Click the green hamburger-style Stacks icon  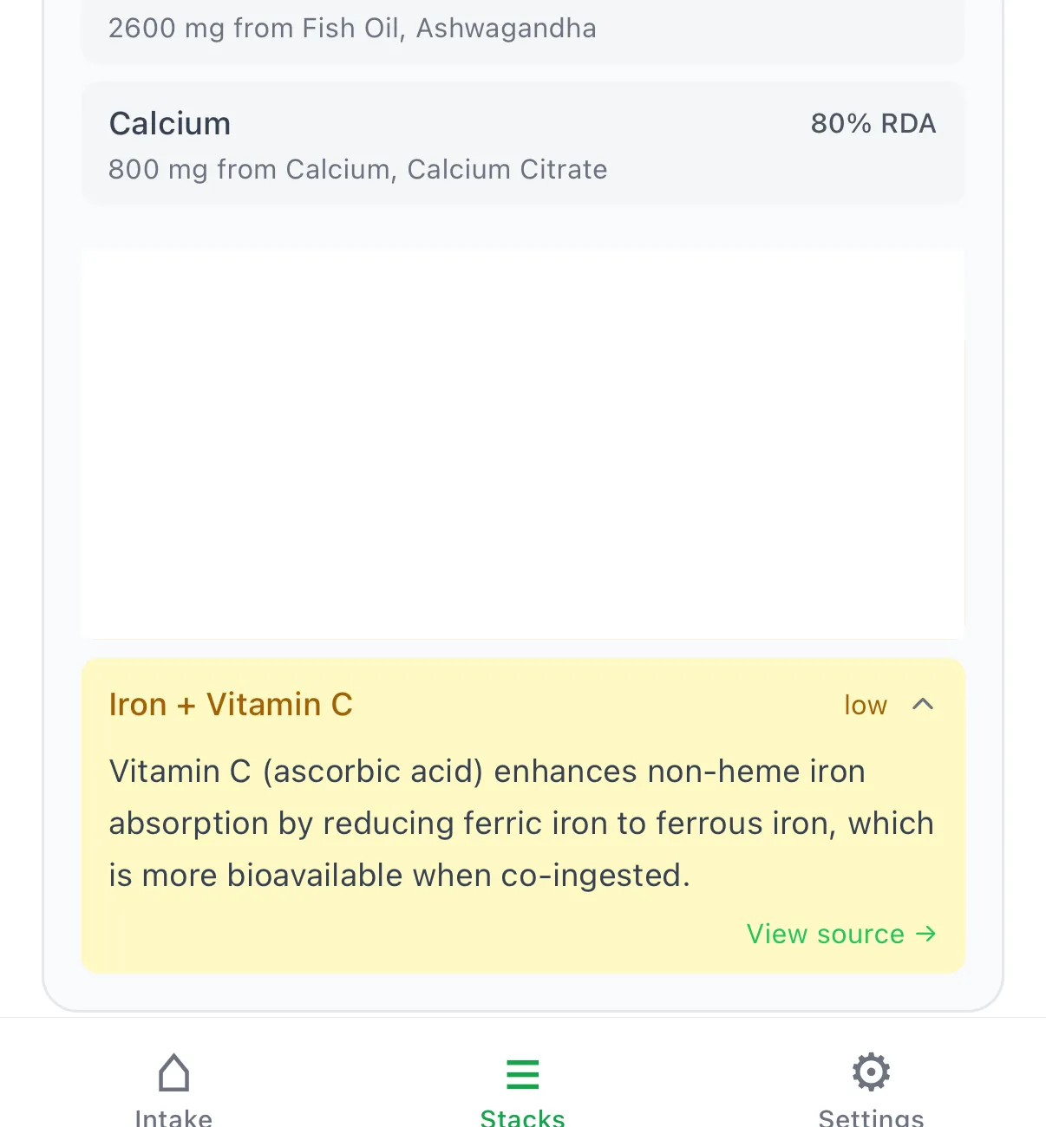522,1074
